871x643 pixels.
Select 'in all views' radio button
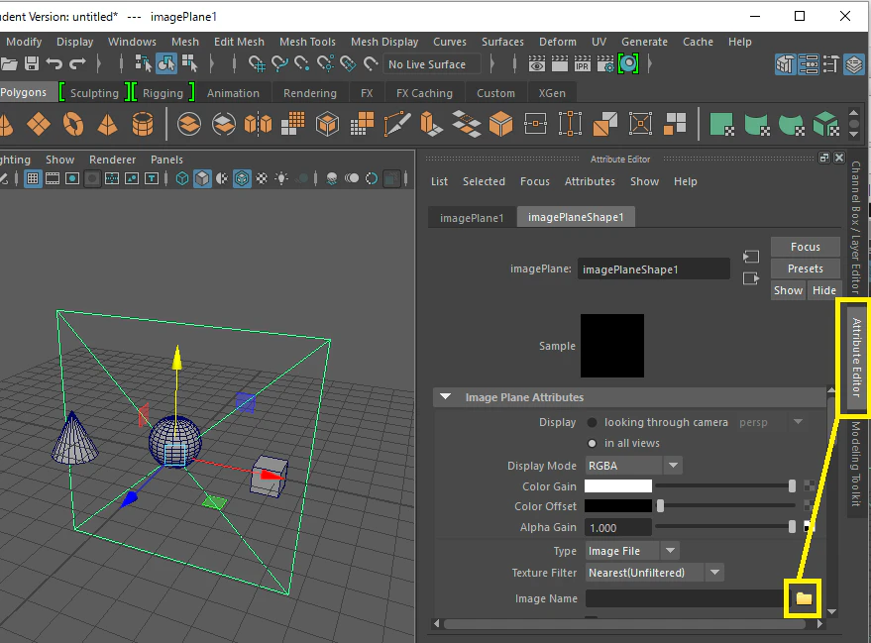593,443
